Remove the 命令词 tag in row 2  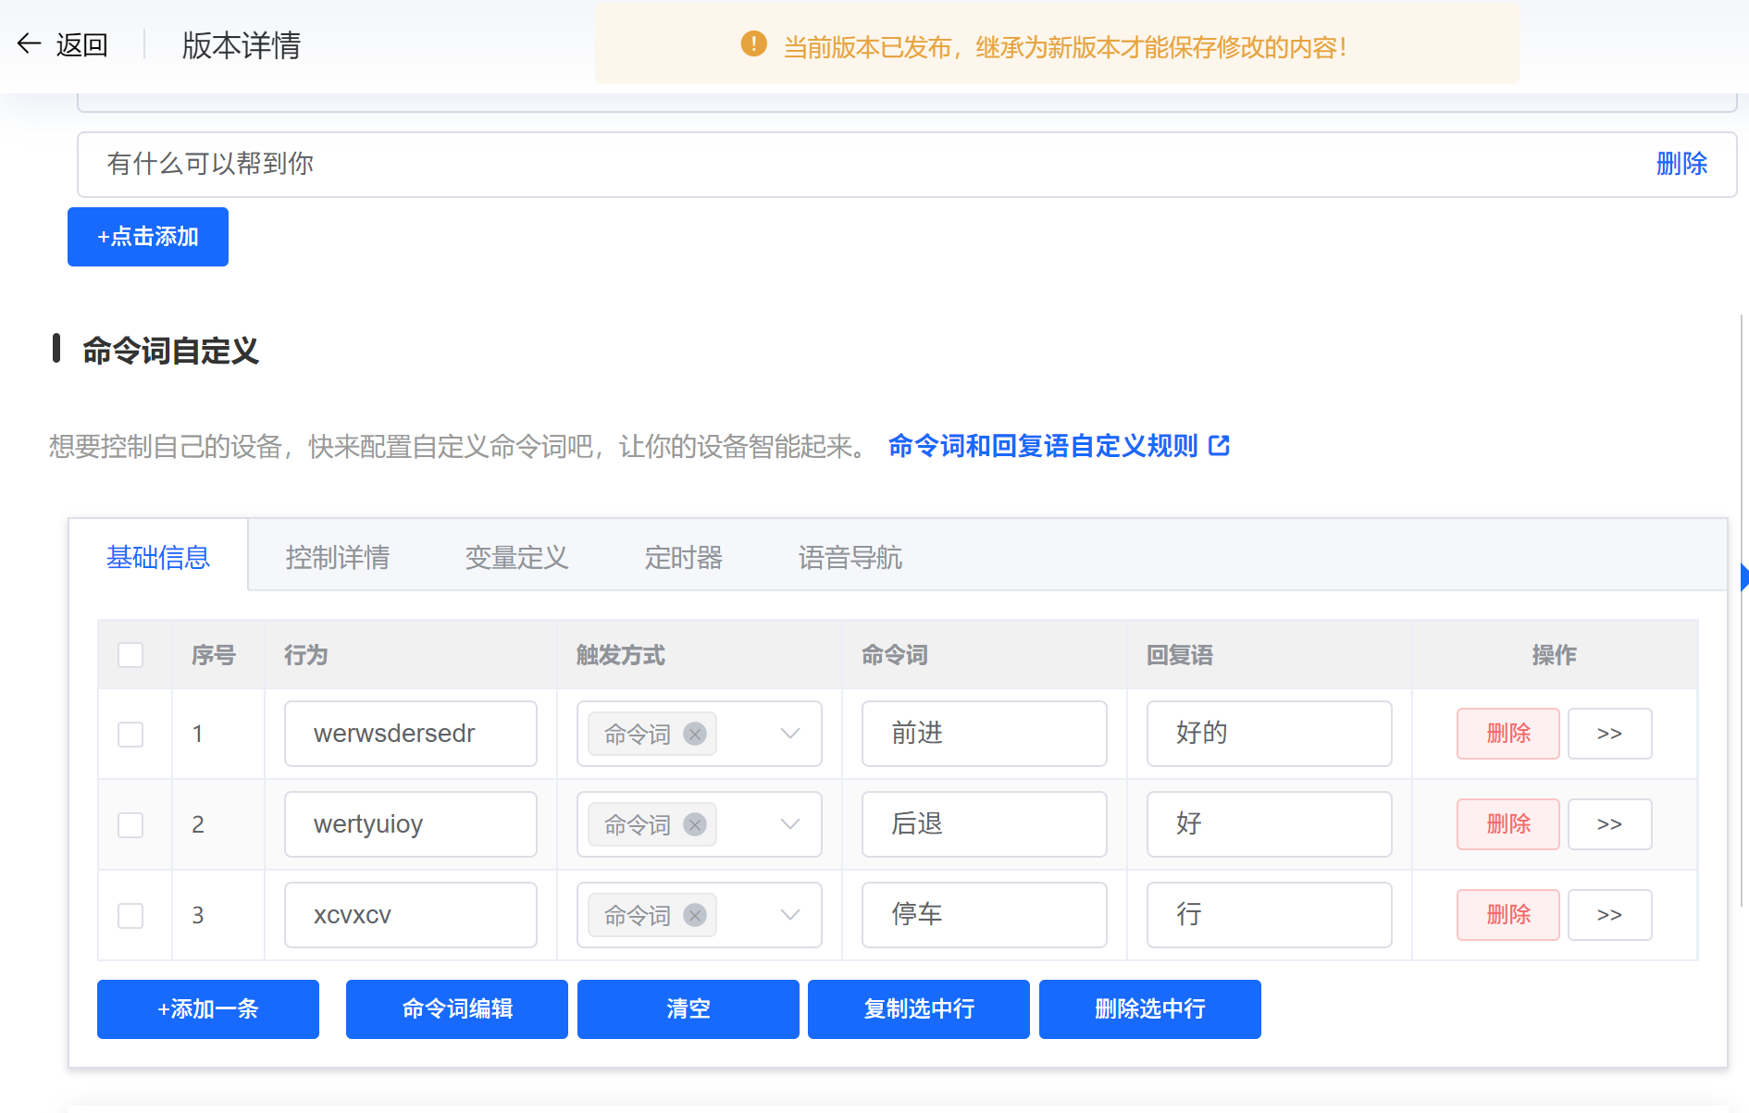tap(695, 824)
